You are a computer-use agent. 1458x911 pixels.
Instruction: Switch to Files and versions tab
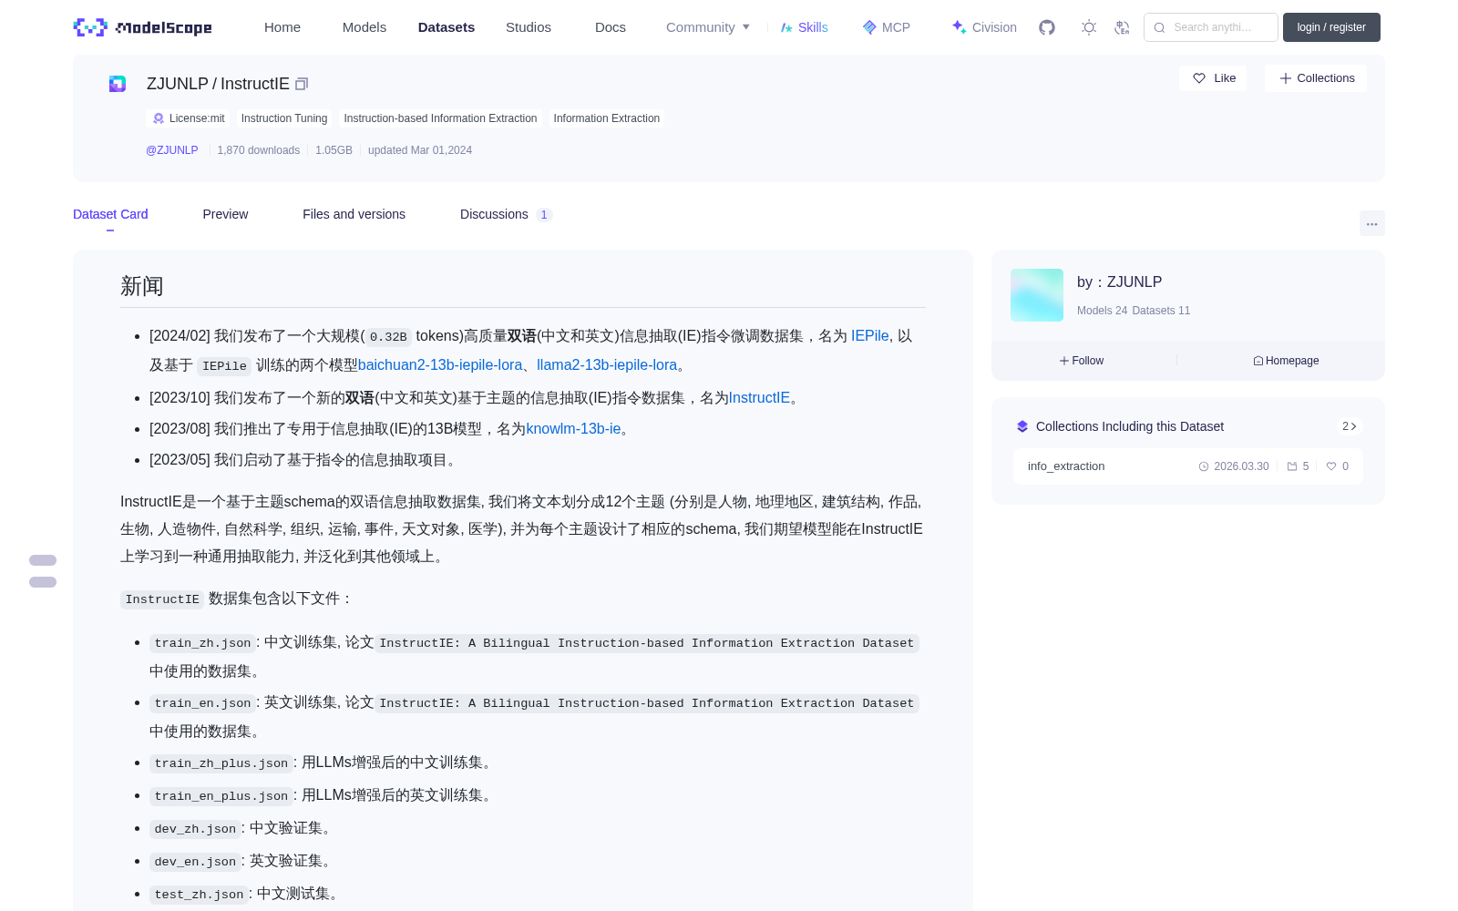[x=354, y=214]
